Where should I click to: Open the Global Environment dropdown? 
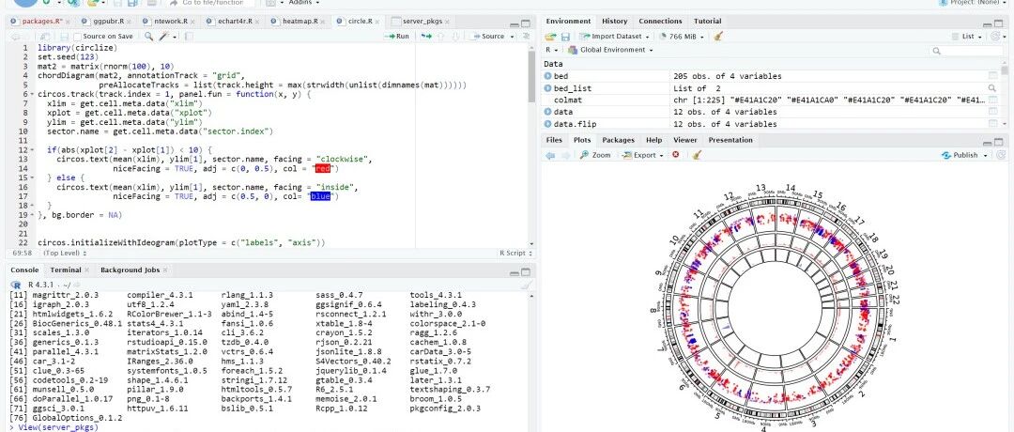click(610, 50)
